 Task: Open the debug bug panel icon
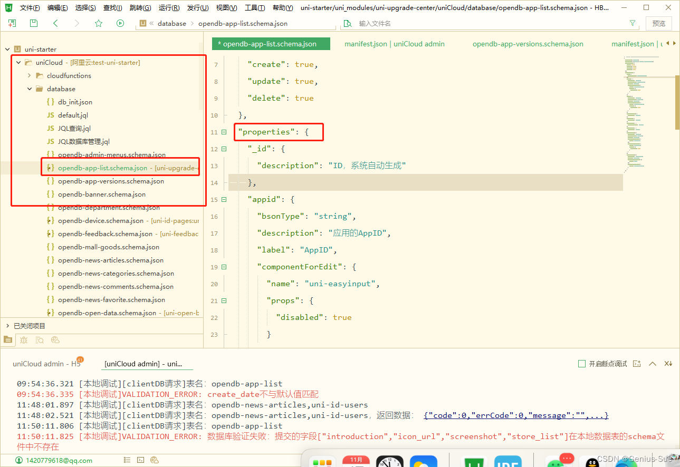pos(24,339)
